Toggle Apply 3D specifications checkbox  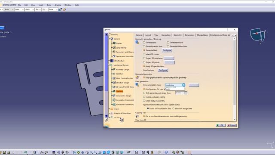pyautogui.click(x=144, y=66)
